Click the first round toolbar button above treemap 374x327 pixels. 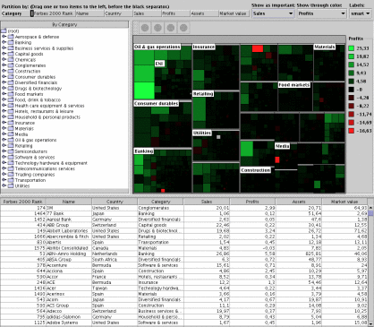(145, 28)
